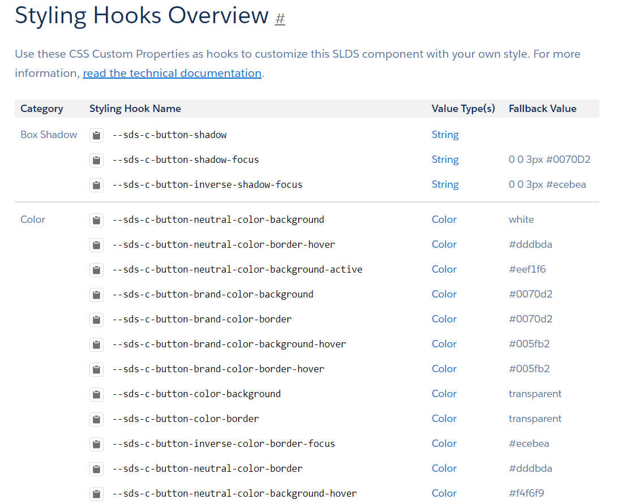Image resolution: width=623 pixels, height=504 pixels.
Task: Open Color type link for neutral-color-background-hover row
Action: point(444,493)
